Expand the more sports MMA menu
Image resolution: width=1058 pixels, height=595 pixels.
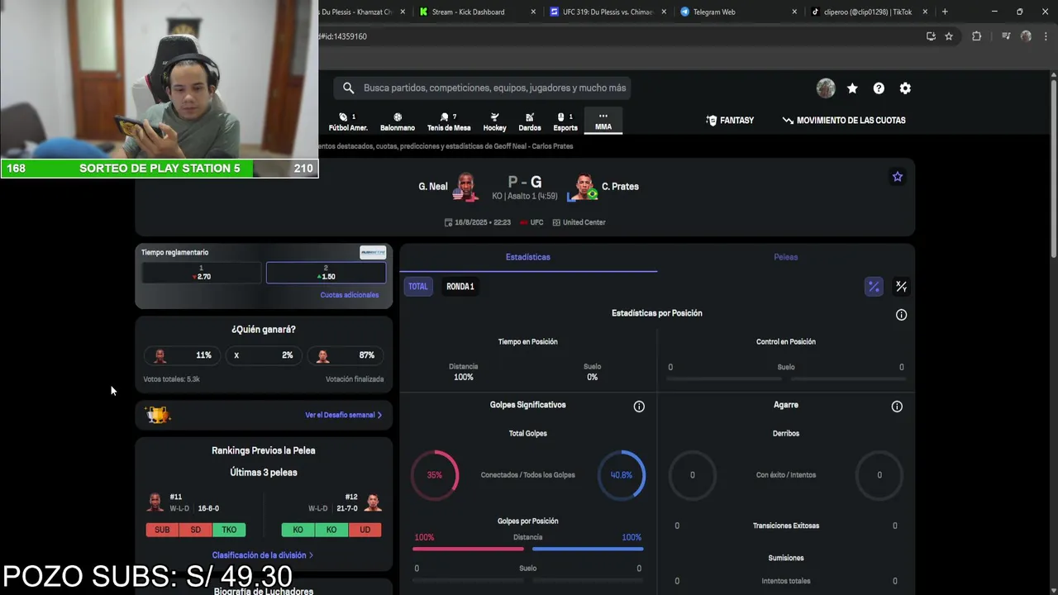(x=603, y=121)
